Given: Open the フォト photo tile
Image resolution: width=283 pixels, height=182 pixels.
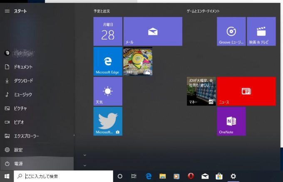Looking at the screenshot, I should point(138,61).
